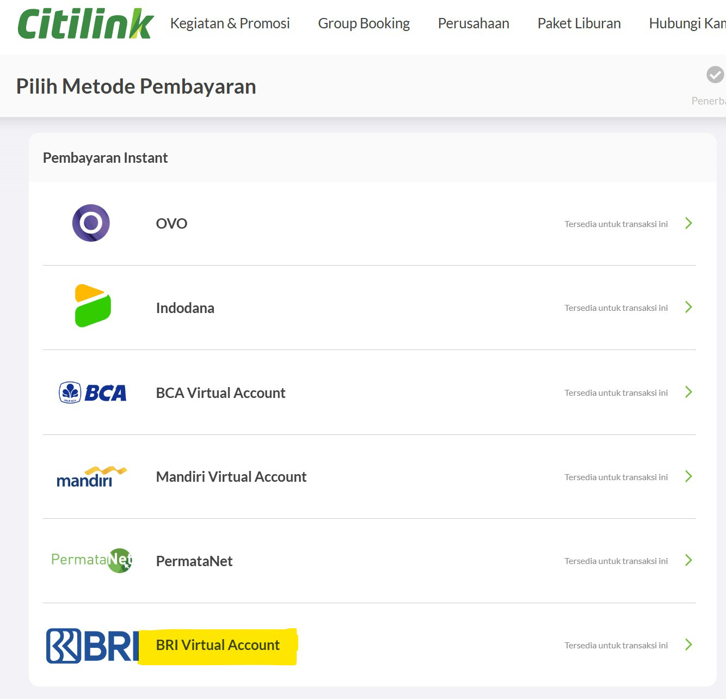Click the Pembayaran Instant section header
This screenshot has height=699, width=726.
pyautogui.click(x=105, y=158)
